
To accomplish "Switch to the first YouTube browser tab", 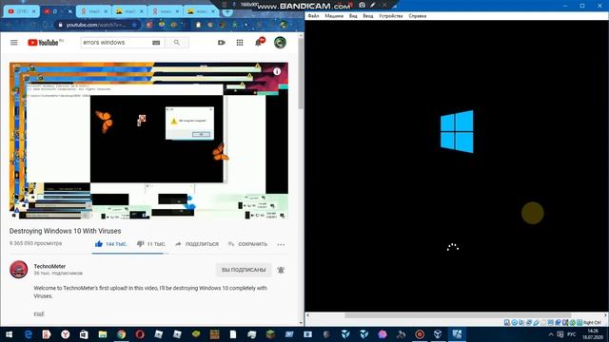I will (21, 11).
